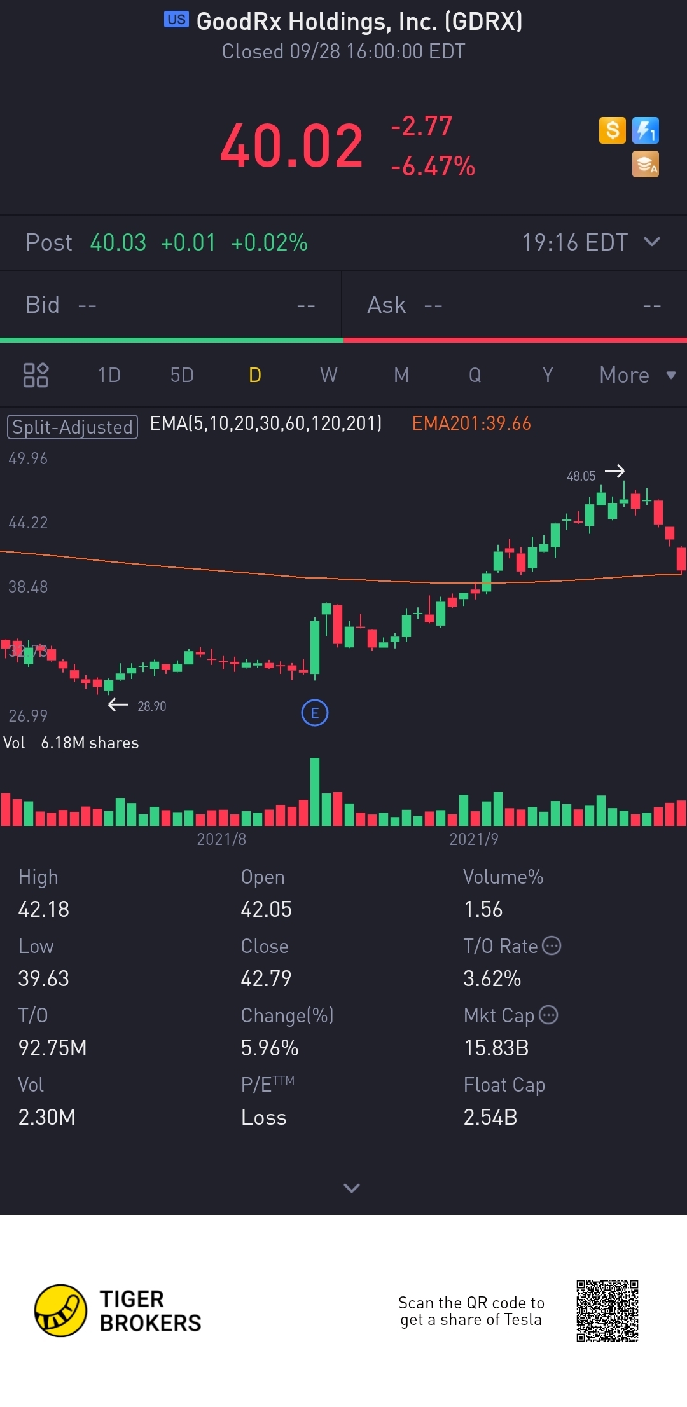Tap the yellow dollar-sign badge icon
This screenshot has width=687, height=1407.
point(613,130)
